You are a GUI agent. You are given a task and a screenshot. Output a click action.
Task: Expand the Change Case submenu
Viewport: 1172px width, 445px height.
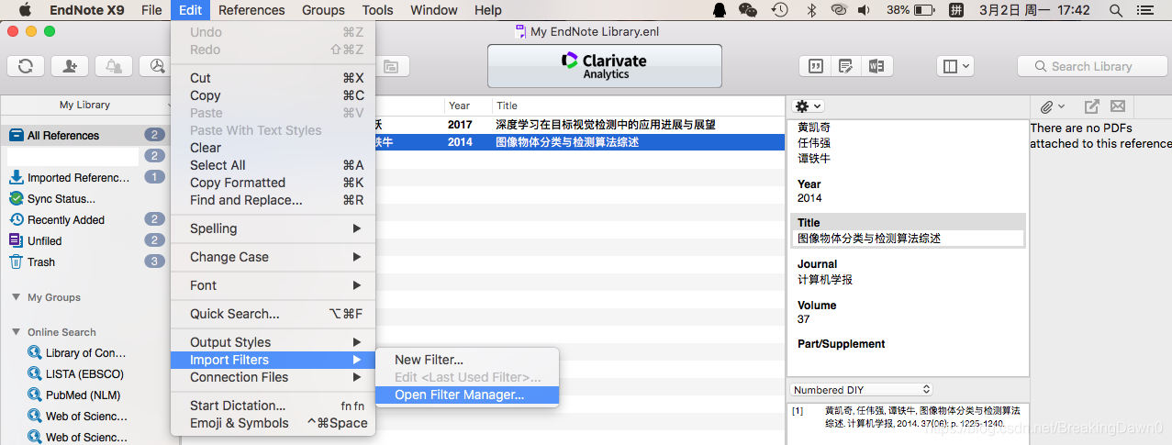[x=273, y=257]
